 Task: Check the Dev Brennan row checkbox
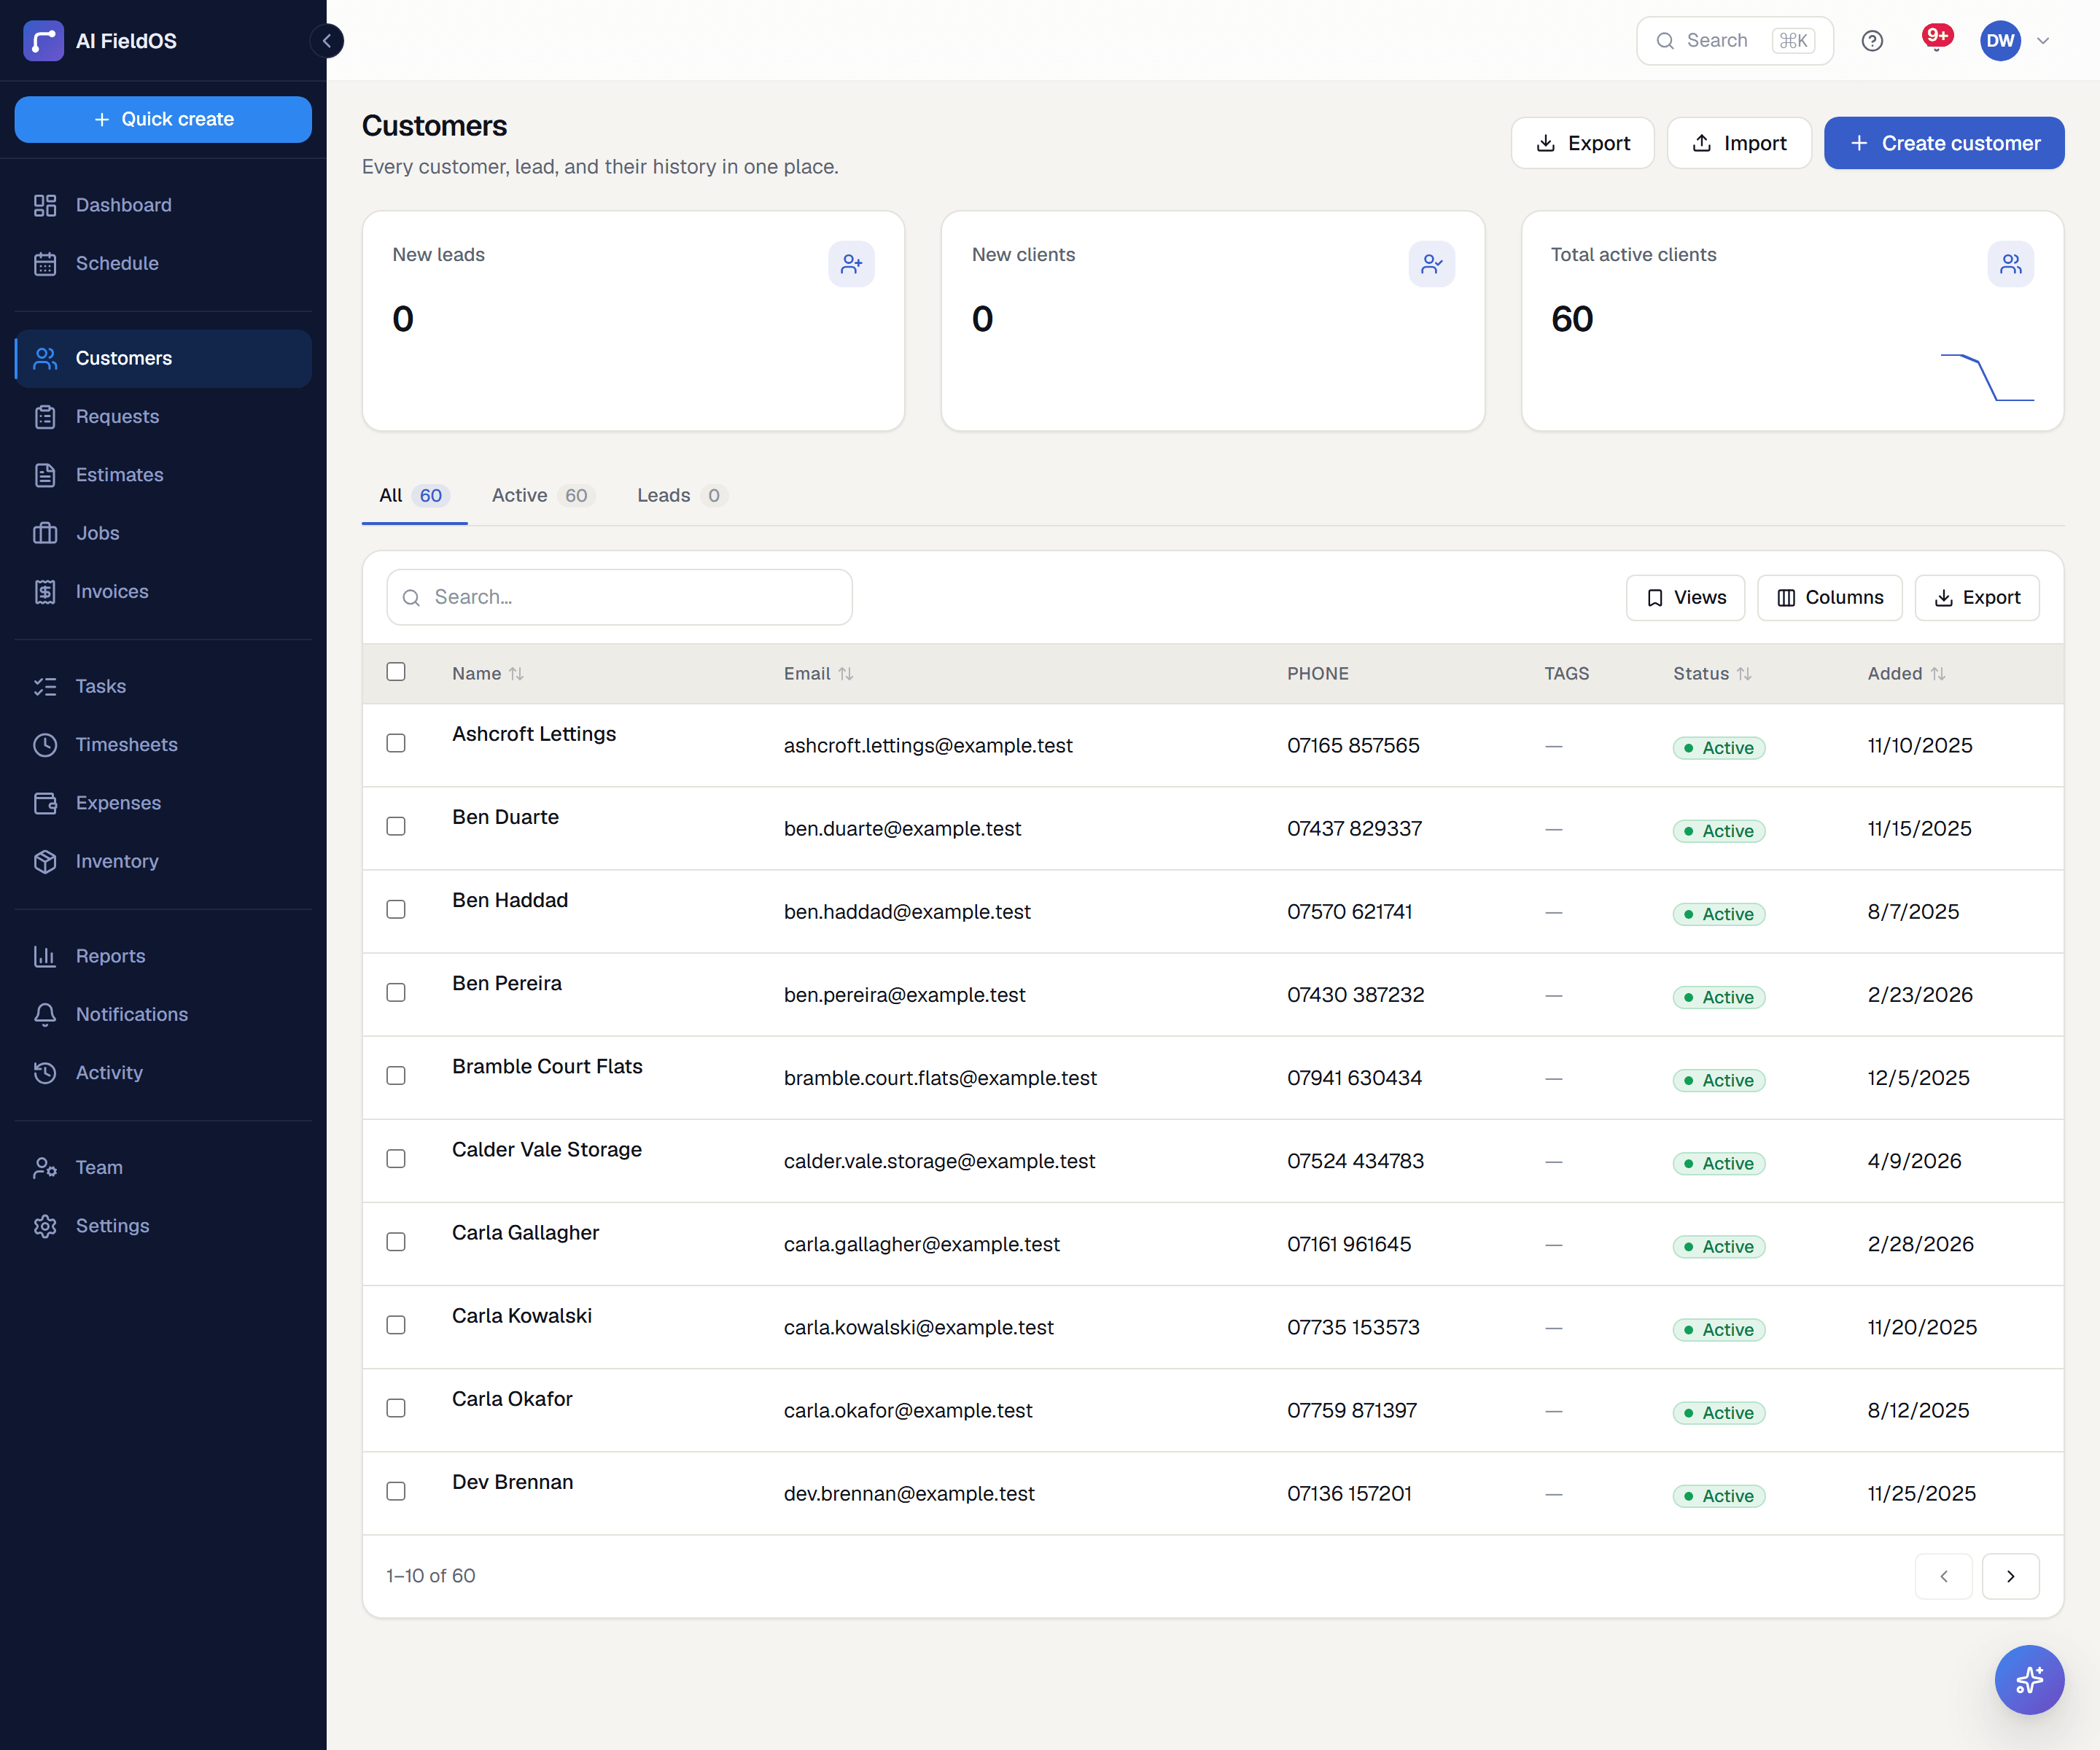pos(396,1491)
